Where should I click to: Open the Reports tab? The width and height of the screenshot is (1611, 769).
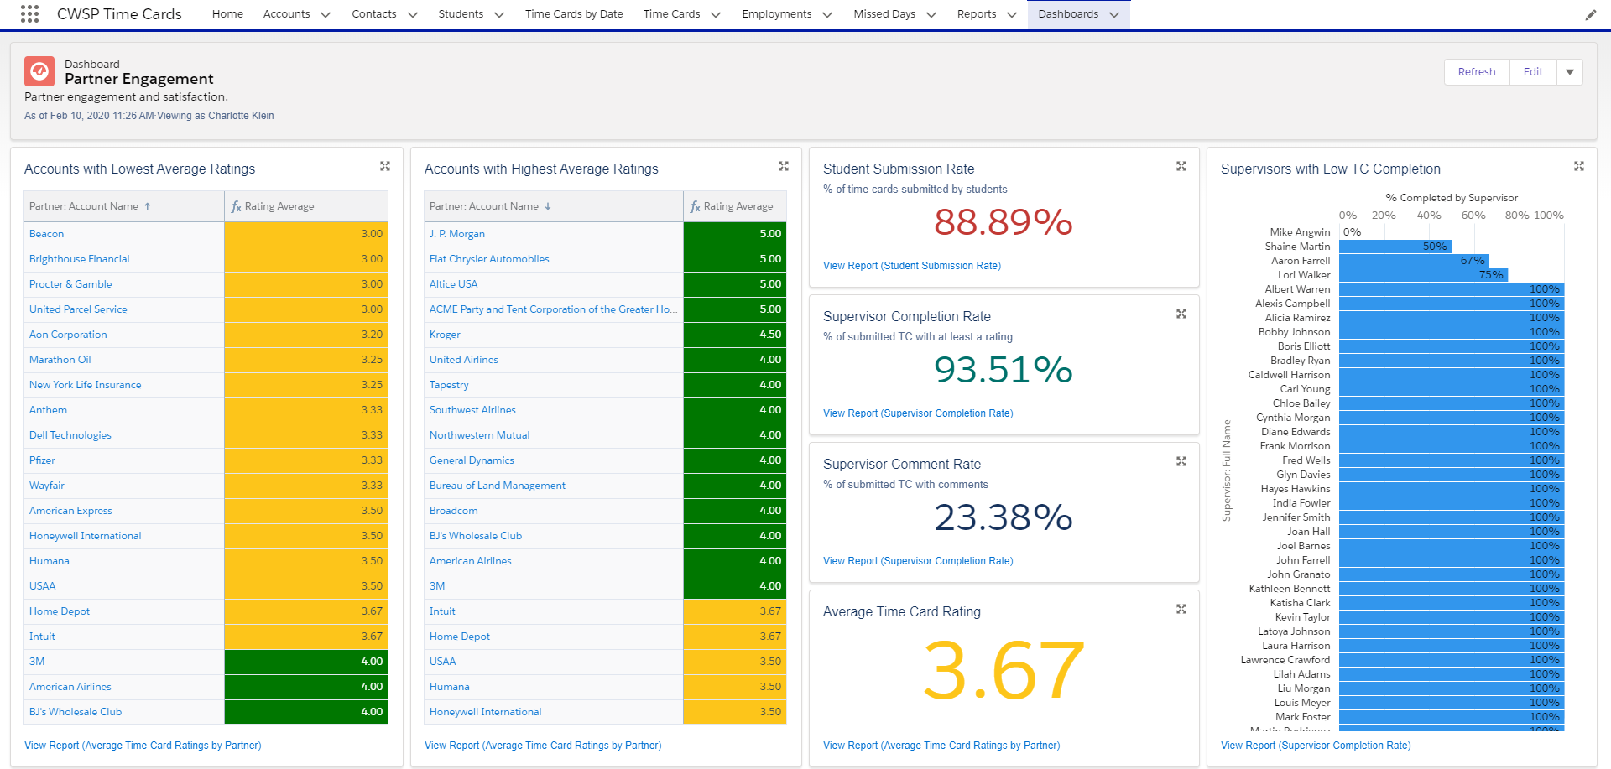[977, 14]
